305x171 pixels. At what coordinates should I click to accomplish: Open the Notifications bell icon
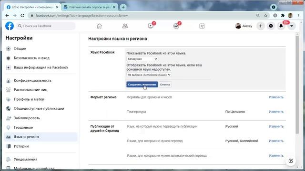tap(281, 26)
